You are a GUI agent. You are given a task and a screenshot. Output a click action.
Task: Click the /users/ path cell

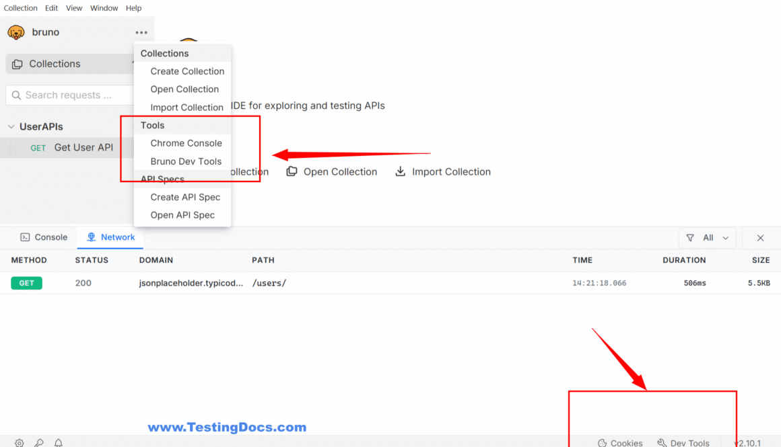pyautogui.click(x=269, y=283)
